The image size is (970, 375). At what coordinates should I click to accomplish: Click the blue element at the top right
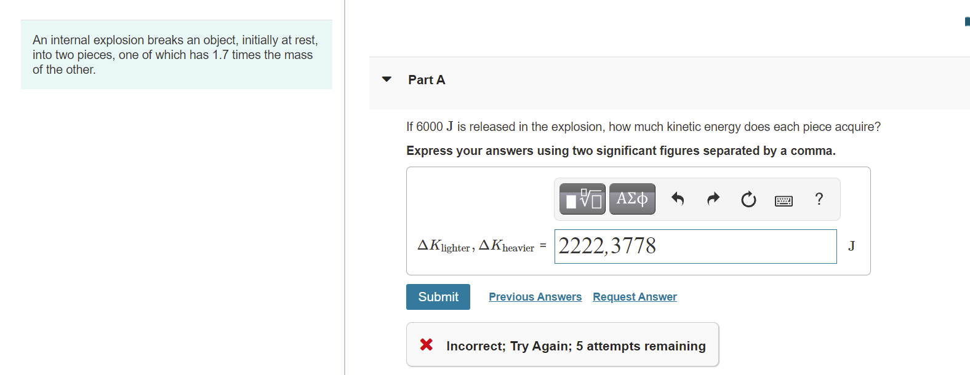click(967, 21)
